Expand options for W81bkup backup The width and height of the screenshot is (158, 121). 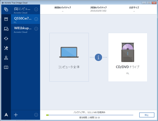click(36, 29)
